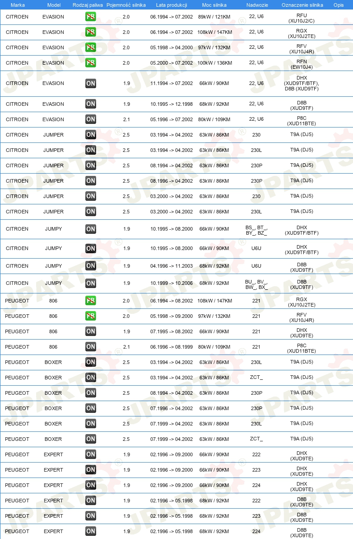Select the 05.1998 -> 09.2000 production years cell
This screenshot has height=539, width=353.
(172, 316)
